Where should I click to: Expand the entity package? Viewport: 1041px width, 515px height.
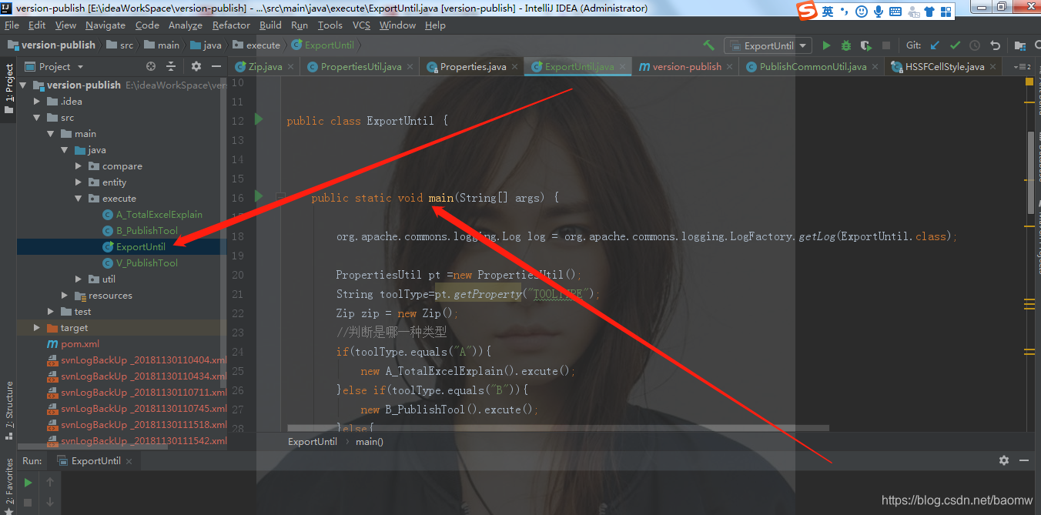click(x=79, y=182)
